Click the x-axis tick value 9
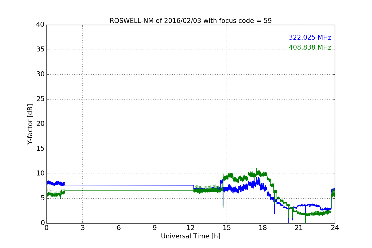The width and height of the screenshot is (372, 248). tap(155, 228)
